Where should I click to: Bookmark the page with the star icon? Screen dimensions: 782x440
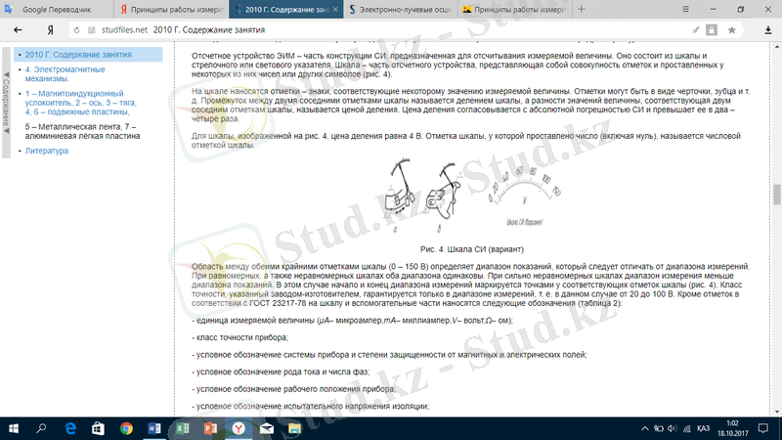(x=731, y=30)
